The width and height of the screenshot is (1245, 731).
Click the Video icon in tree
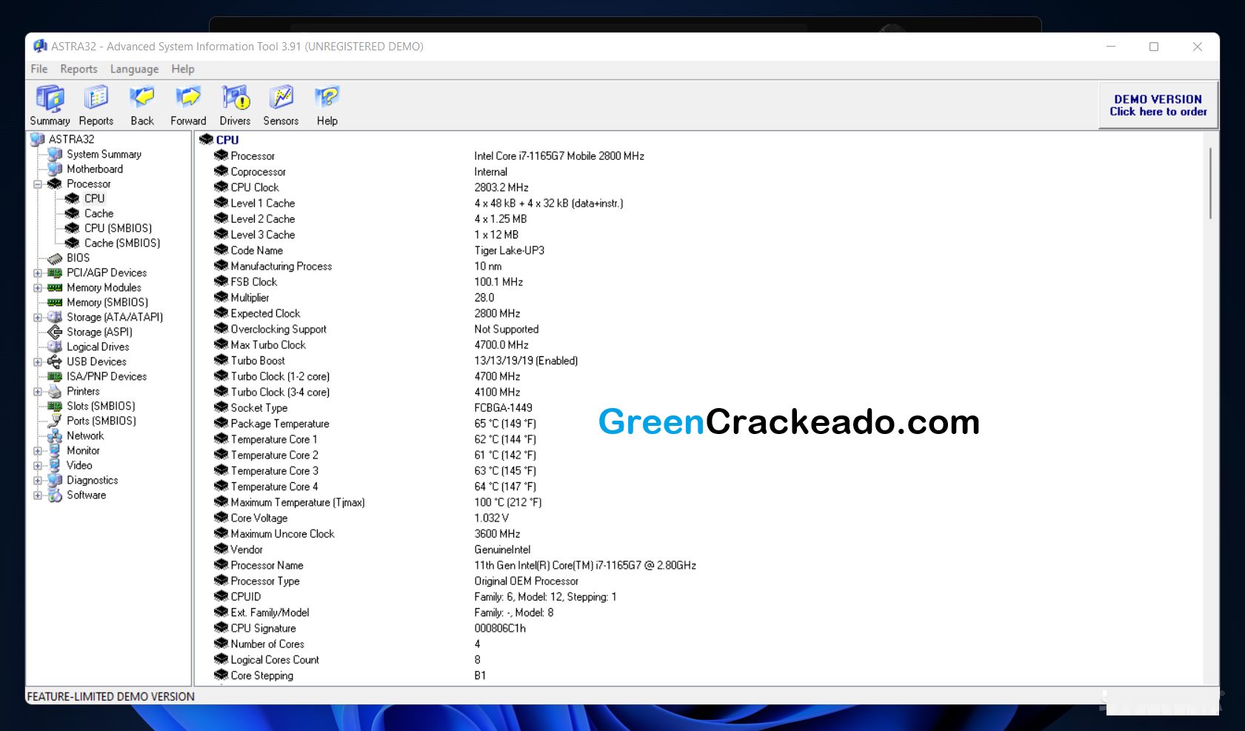click(x=55, y=465)
